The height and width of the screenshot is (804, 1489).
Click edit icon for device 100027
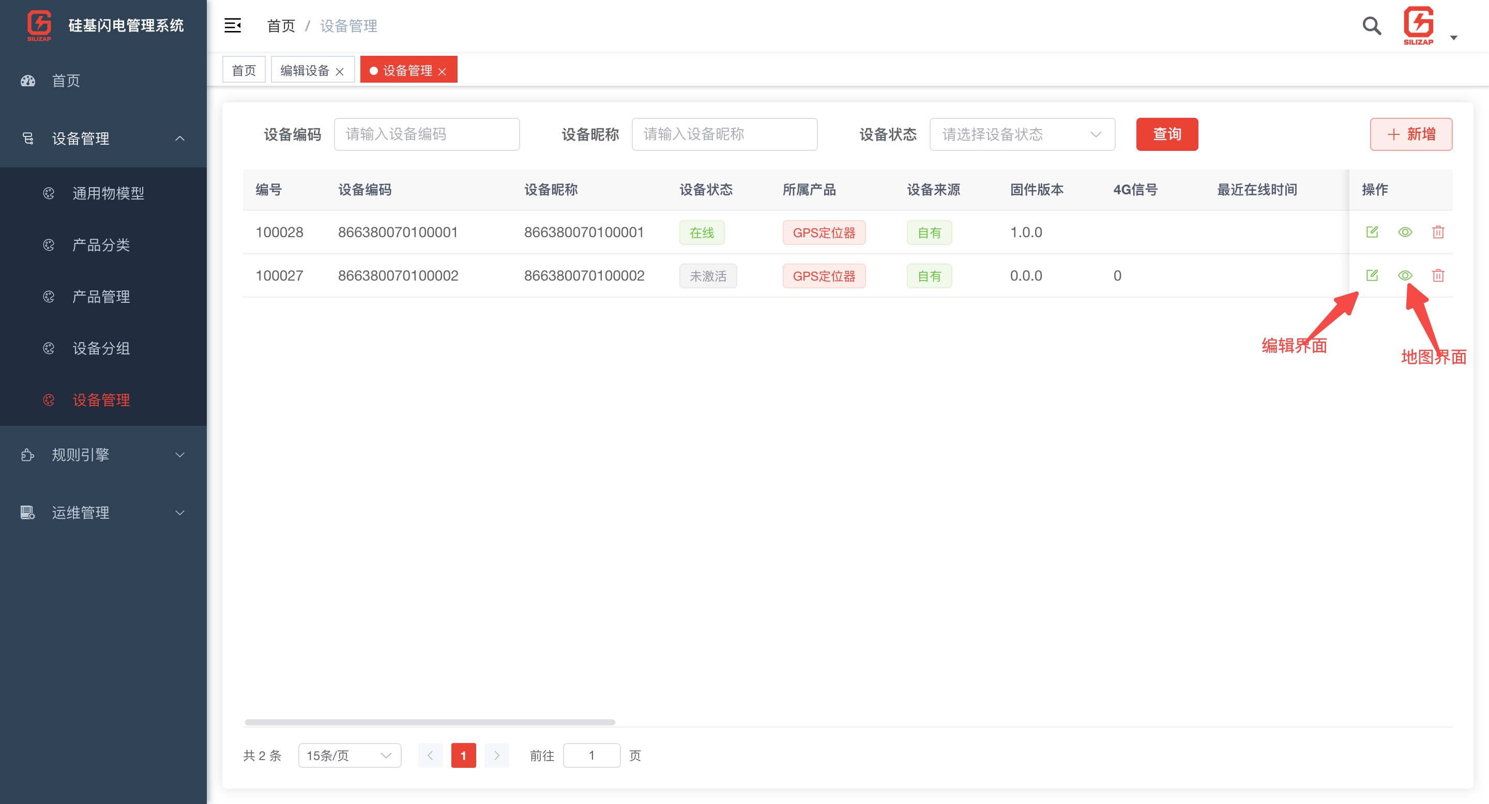tap(1372, 275)
